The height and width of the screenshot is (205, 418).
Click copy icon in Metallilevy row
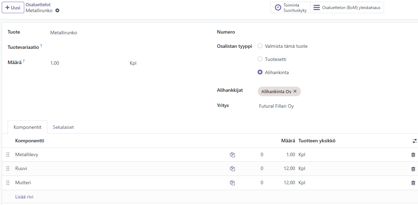(x=232, y=155)
